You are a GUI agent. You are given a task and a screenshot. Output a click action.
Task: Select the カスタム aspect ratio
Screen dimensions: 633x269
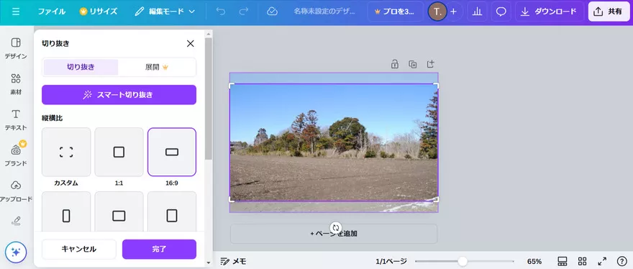tap(66, 152)
